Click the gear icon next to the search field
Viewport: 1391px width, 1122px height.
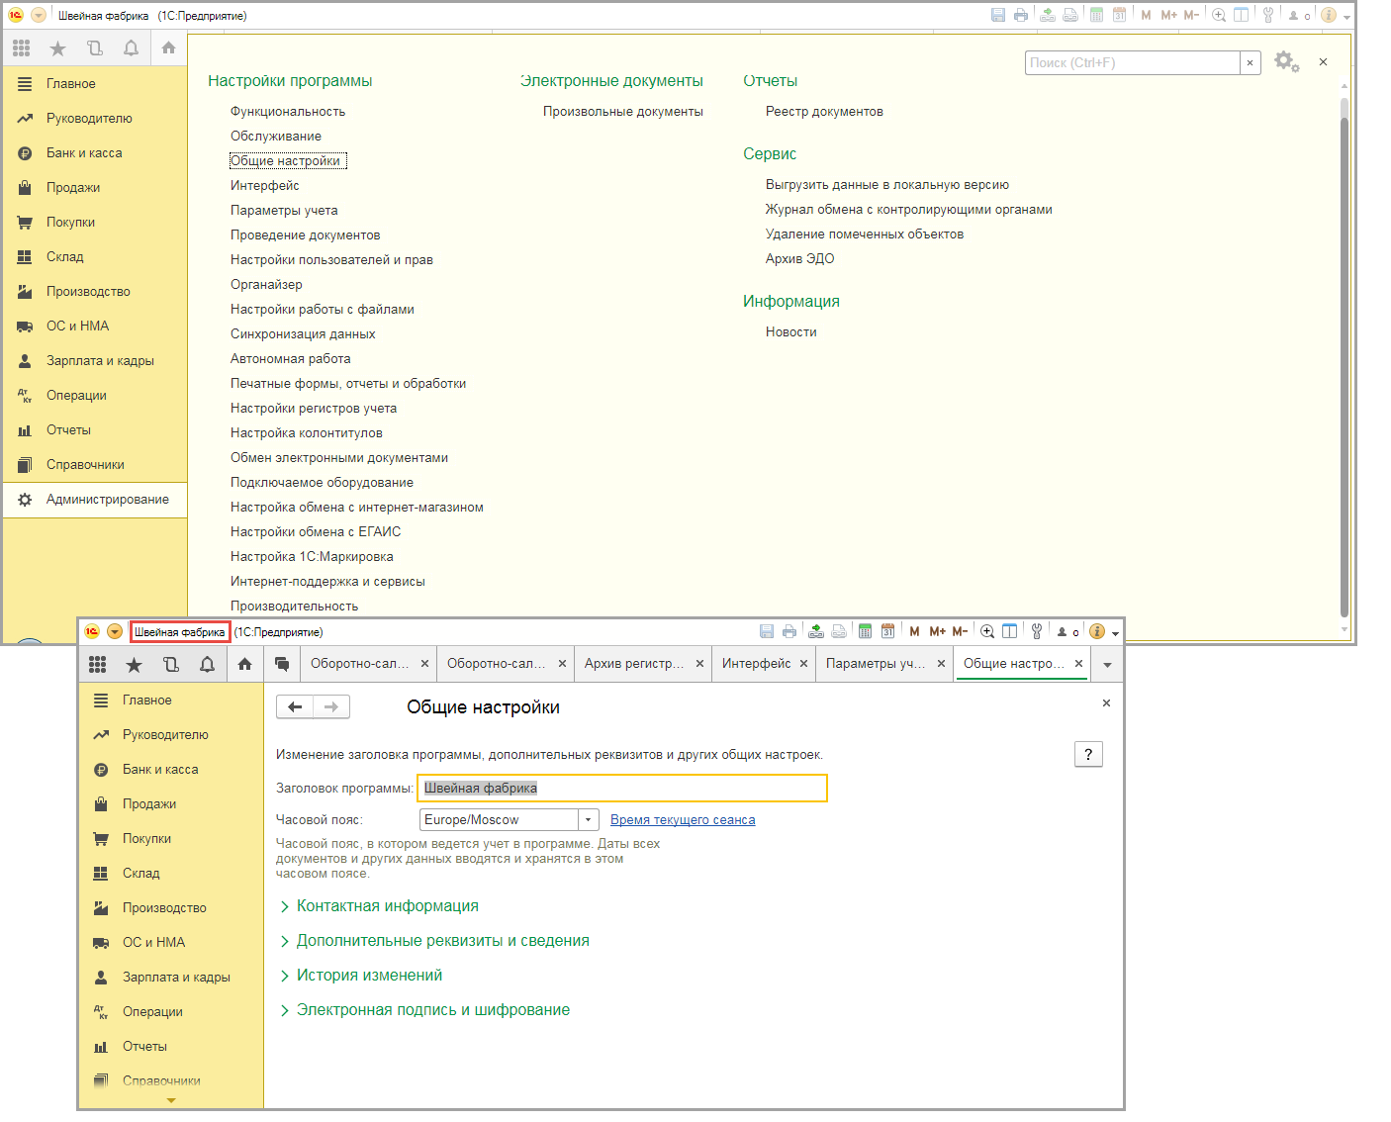pyautogui.click(x=1285, y=62)
